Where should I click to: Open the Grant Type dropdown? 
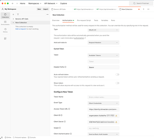tap(104, 103)
